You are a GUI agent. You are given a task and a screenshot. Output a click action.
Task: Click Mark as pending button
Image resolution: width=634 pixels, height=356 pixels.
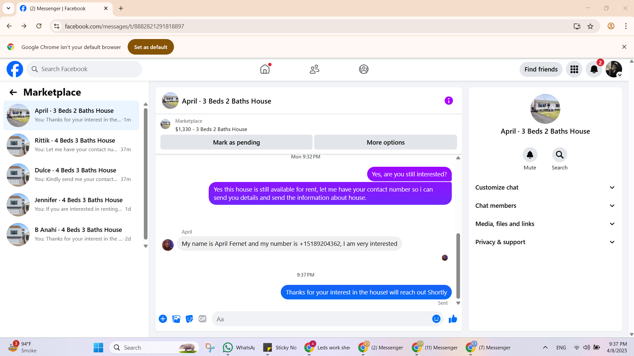point(236,142)
